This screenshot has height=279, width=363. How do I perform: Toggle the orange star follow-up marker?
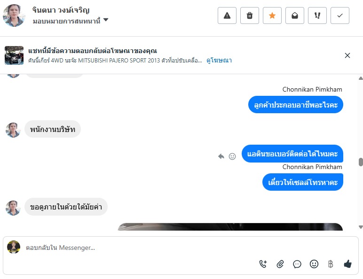272,15
